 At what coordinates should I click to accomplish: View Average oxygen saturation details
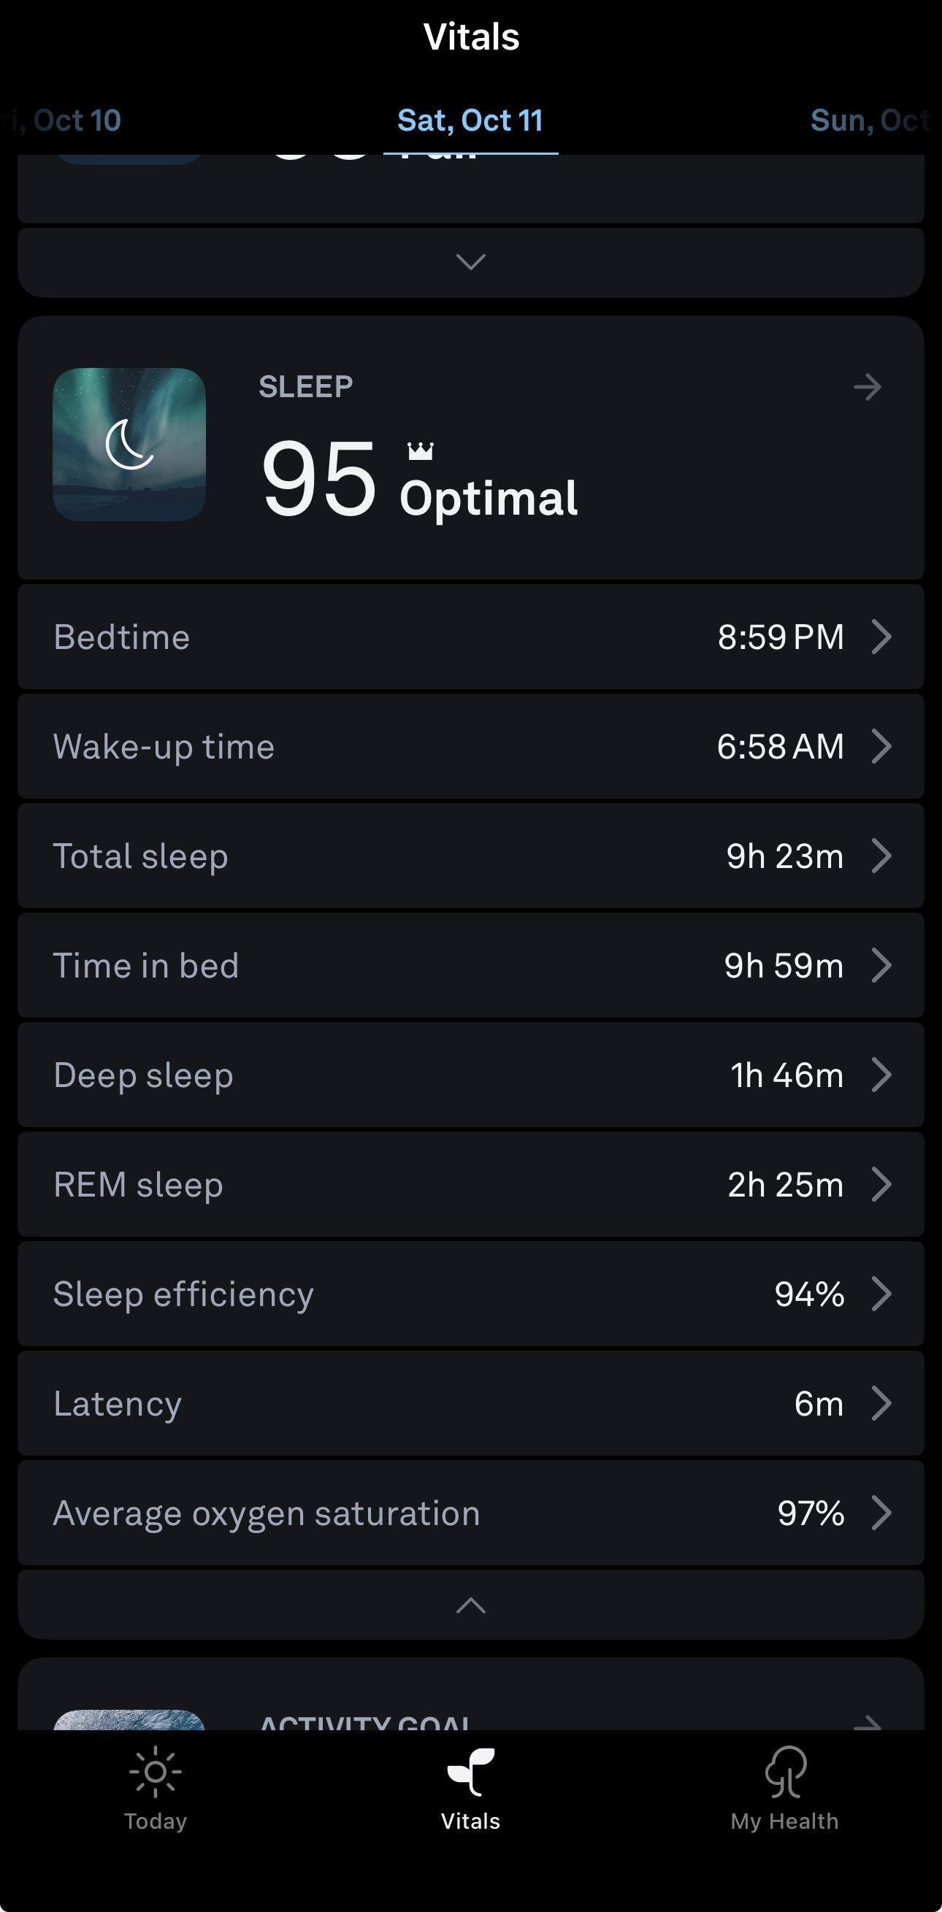coord(470,1513)
